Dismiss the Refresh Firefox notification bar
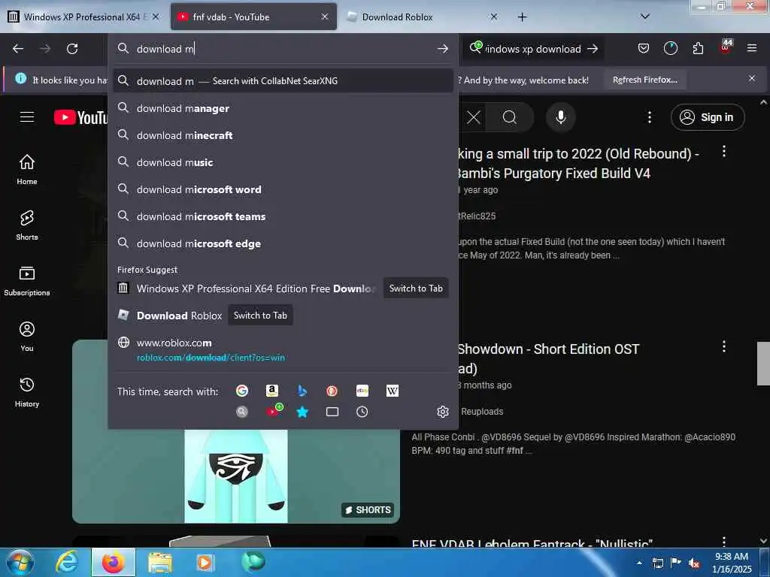 751,78
